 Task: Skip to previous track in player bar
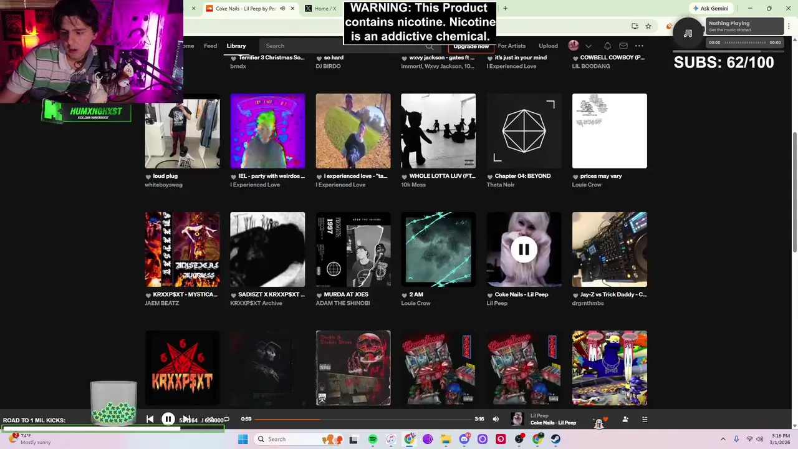coord(150,419)
